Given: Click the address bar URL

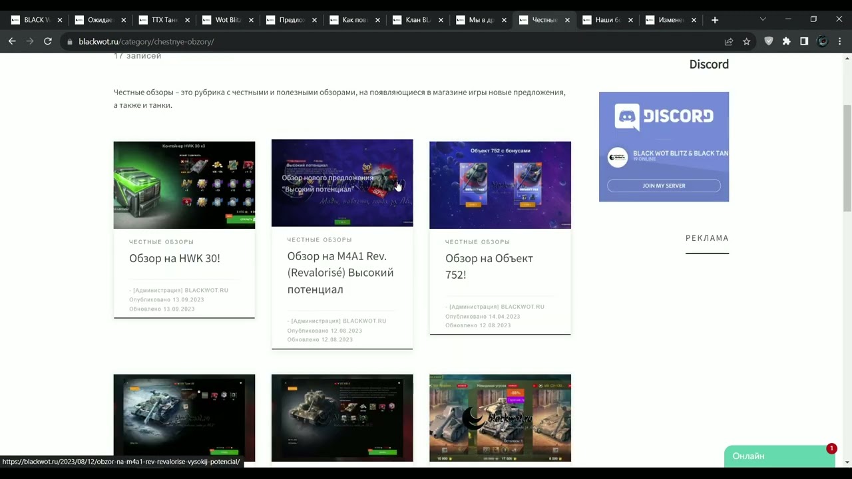Looking at the screenshot, I should point(146,41).
